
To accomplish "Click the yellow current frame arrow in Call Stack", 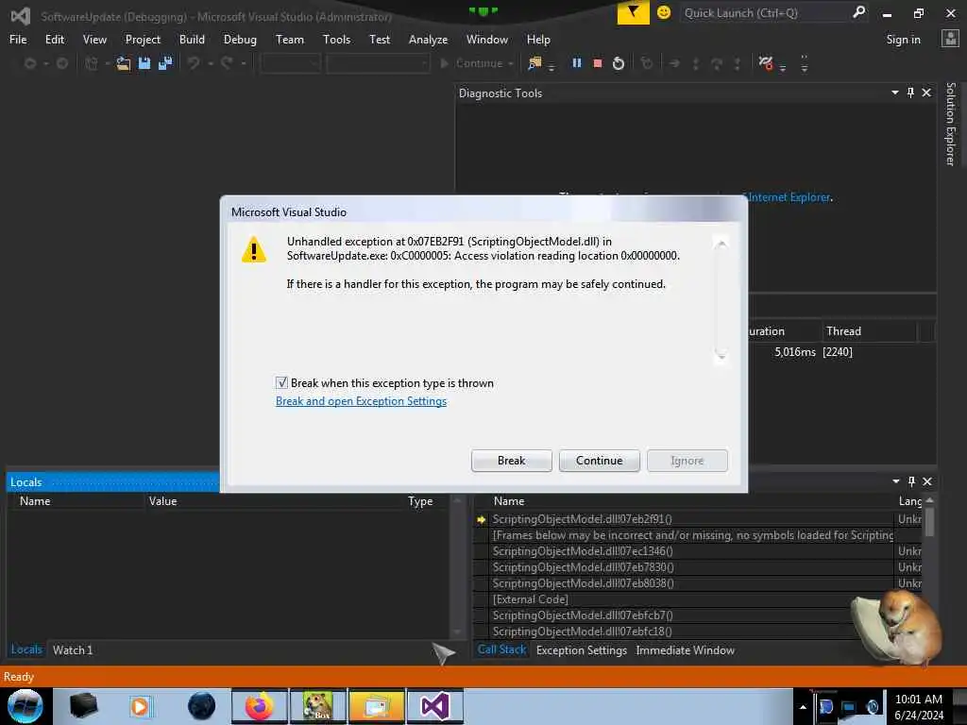I will click(481, 520).
